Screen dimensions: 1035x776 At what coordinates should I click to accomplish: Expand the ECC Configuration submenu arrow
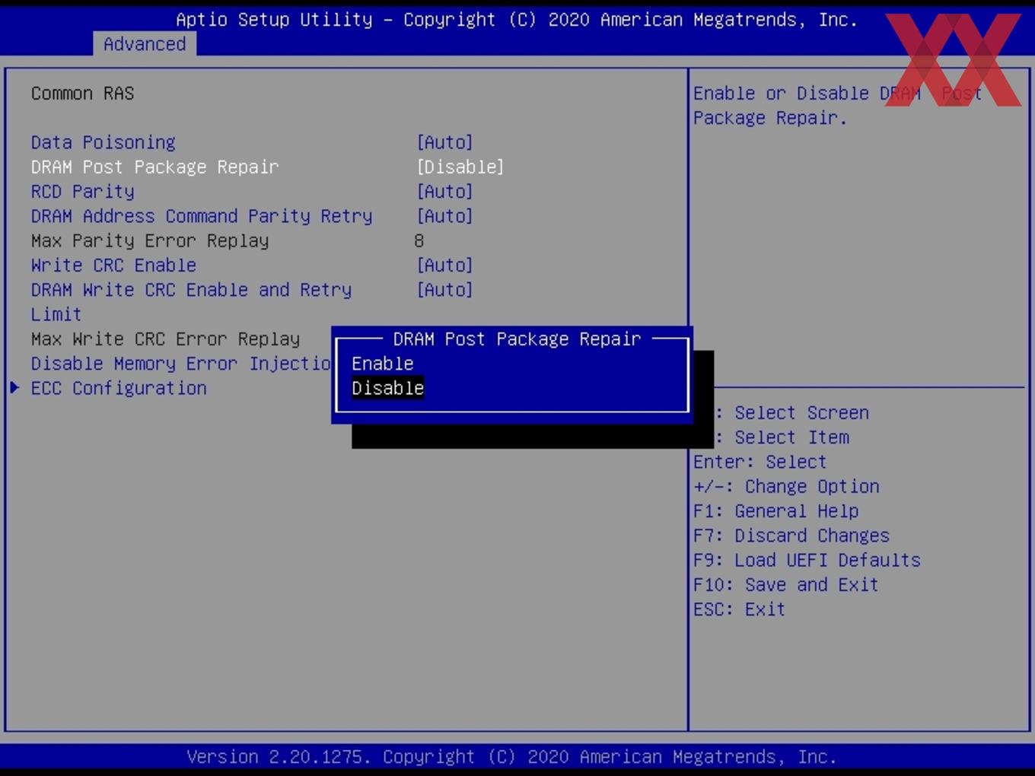coord(14,388)
